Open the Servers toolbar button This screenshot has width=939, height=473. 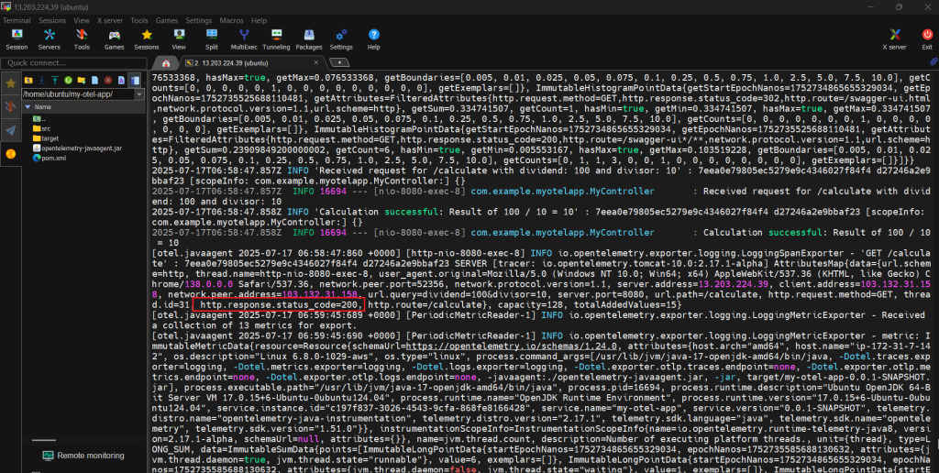pyautogui.click(x=50, y=39)
